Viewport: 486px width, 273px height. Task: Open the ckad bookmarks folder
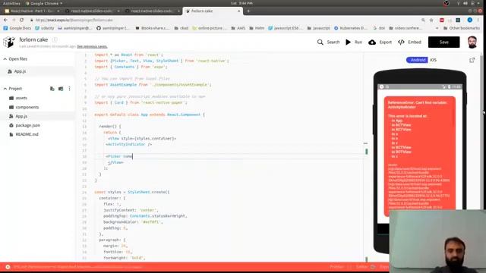181,28
